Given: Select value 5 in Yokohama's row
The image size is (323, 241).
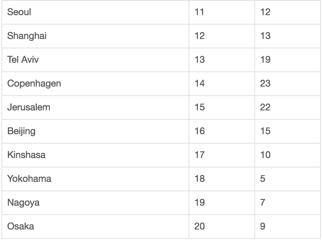Looking at the screenshot, I should click(x=263, y=179).
